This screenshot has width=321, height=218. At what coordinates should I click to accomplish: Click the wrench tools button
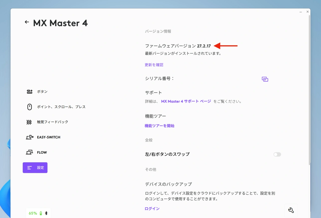click(x=291, y=210)
